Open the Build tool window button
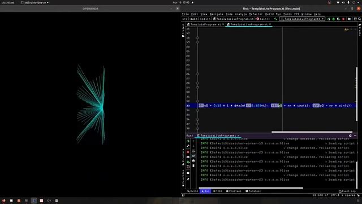Image resolution: width=362 pixels, height=204 pixels. tap(193, 192)
